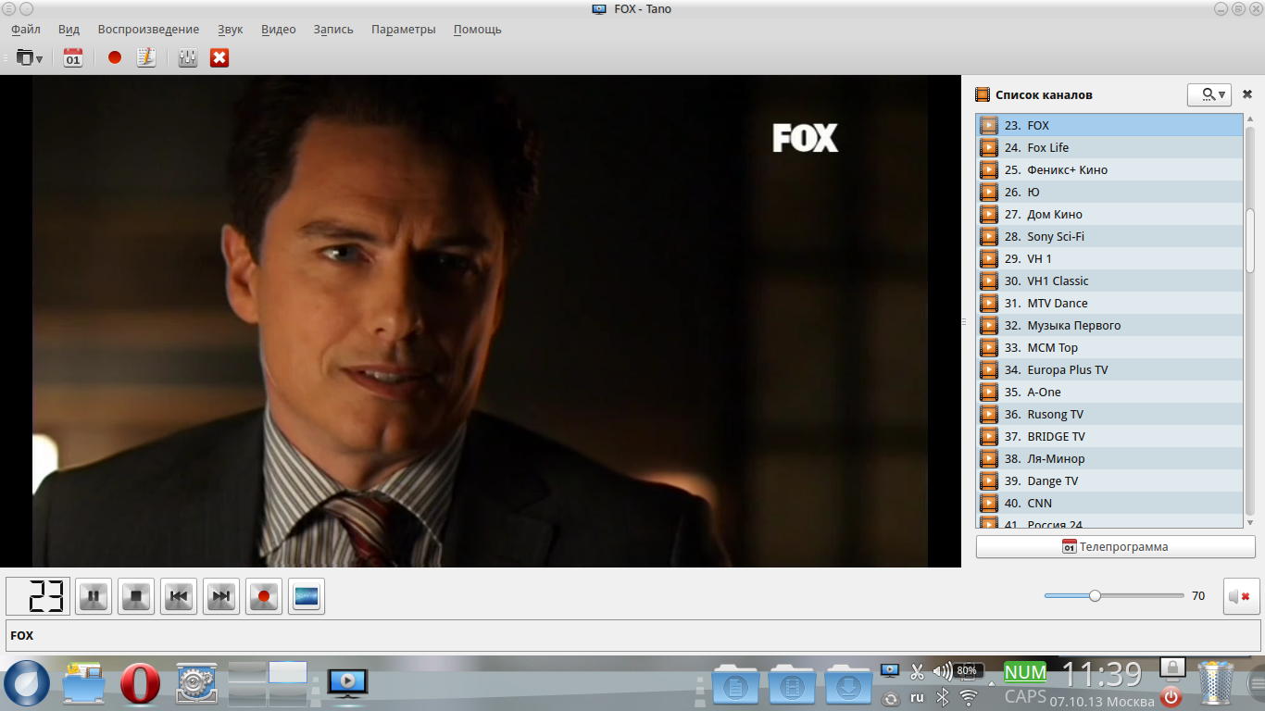Image resolution: width=1265 pixels, height=711 pixels.
Task: Select channel 29. VH 1
Action: coord(1109,258)
